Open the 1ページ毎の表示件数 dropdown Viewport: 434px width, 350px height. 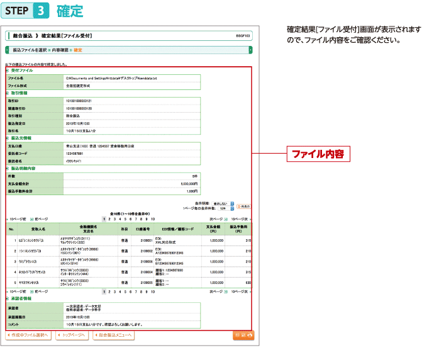click(x=226, y=208)
